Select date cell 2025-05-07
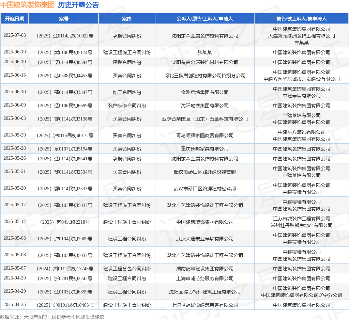 (14, 268)
